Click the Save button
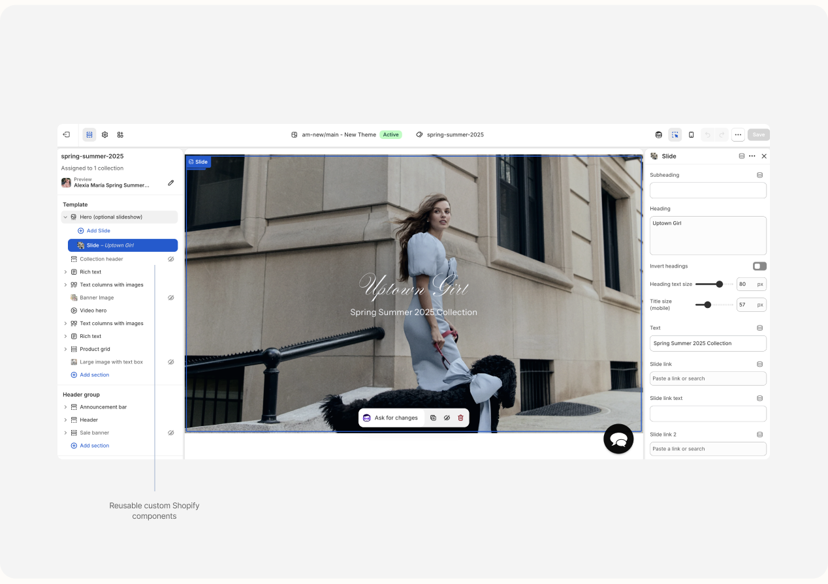 click(x=759, y=134)
